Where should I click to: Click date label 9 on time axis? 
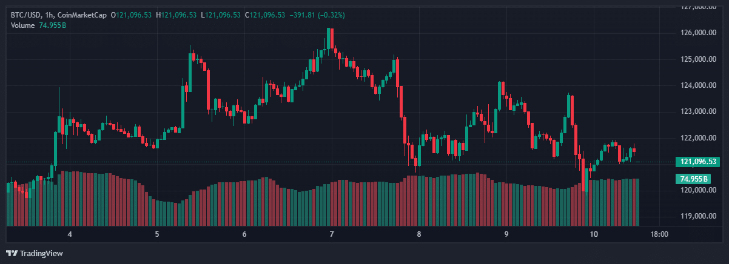[506, 234]
